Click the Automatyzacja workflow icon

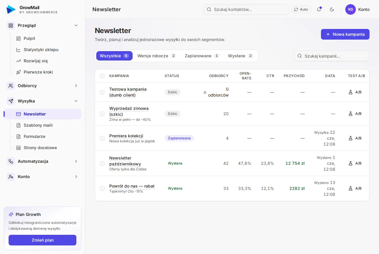tap(11, 161)
